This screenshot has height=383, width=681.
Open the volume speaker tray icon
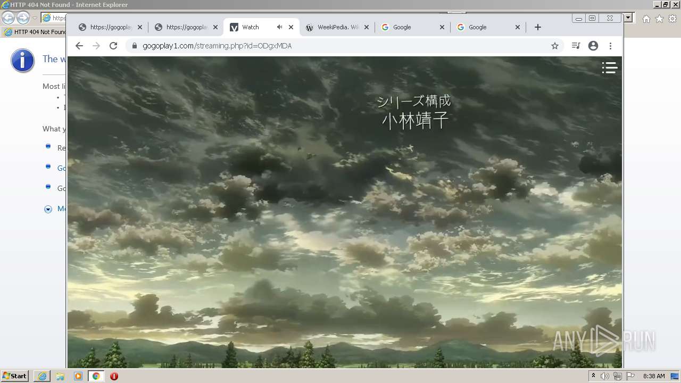click(605, 376)
